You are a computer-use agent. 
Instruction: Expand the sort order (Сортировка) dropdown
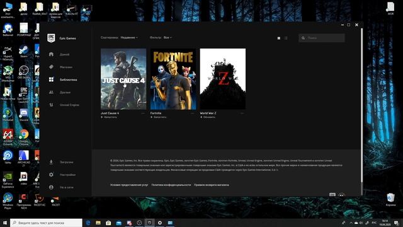click(129, 38)
